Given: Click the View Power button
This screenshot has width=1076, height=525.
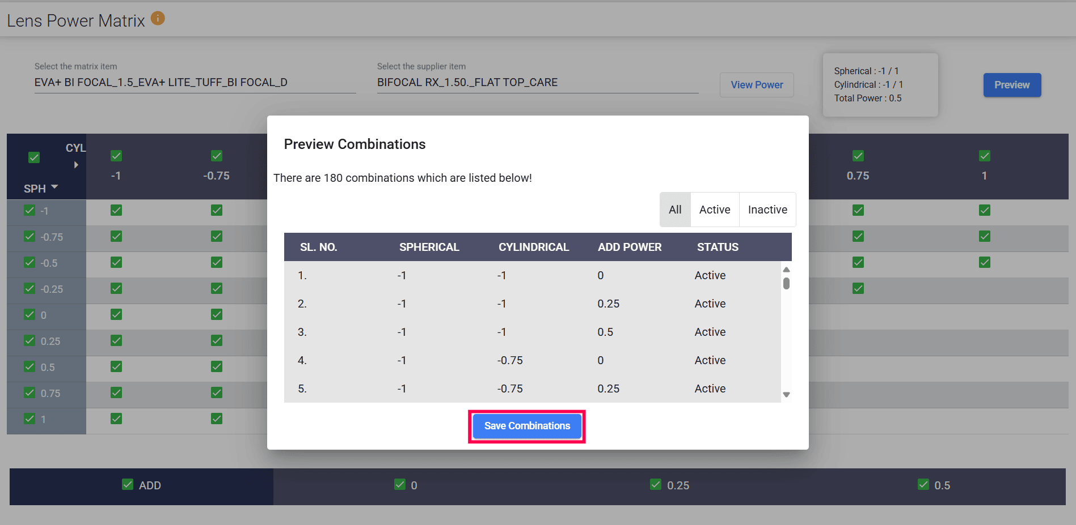Looking at the screenshot, I should (757, 85).
